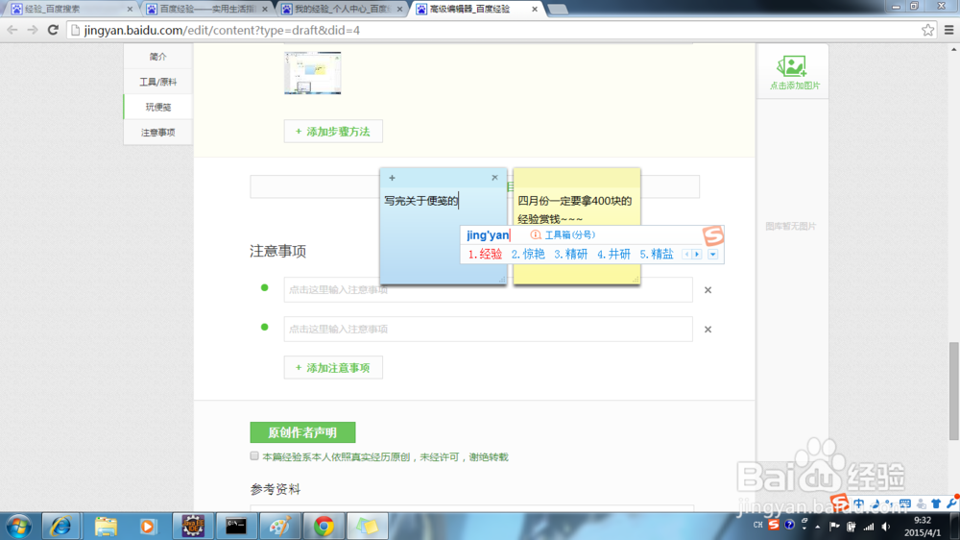
Task: Open Sogou skin (shirt) icon
Action: point(935,503)
